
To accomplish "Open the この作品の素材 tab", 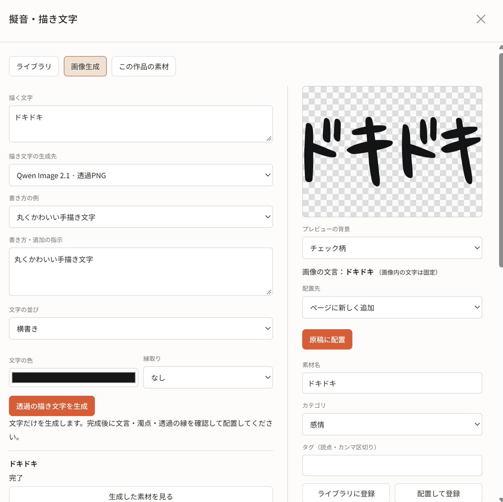I will (144, 66).
